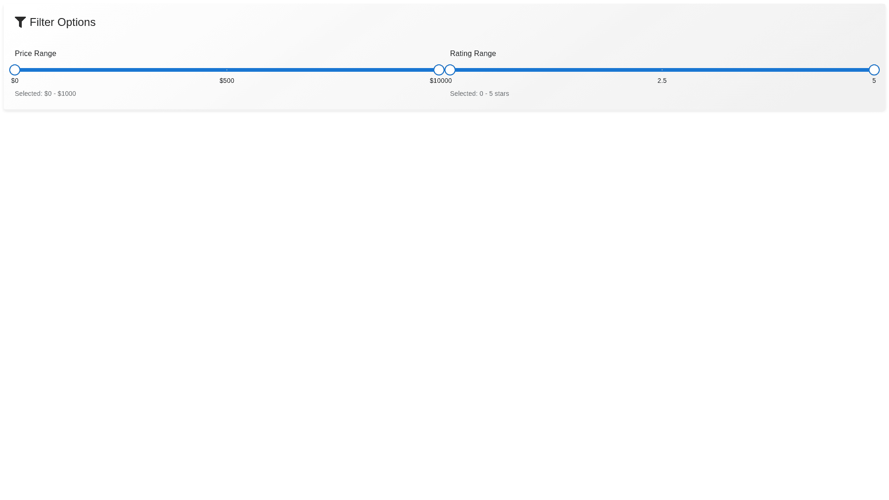Click the 5 rating mark label

point(874,81)
